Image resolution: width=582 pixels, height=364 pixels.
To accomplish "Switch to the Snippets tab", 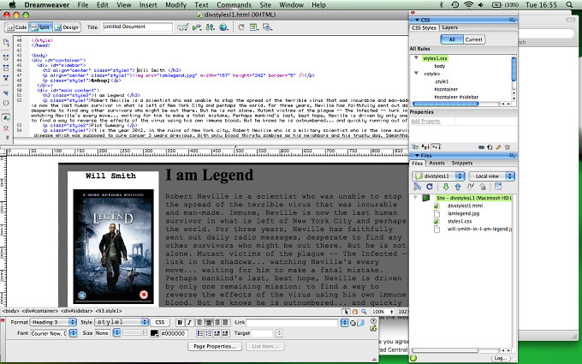I will pos(461,163).
